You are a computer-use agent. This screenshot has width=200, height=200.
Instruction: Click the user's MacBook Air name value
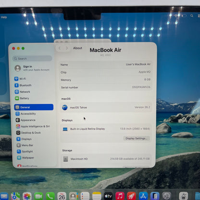pyautogui.click(x=138, y=64)
